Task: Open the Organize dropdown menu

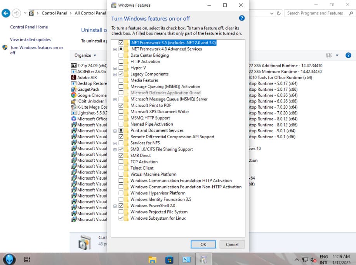Action: click(x=85, y=55)
